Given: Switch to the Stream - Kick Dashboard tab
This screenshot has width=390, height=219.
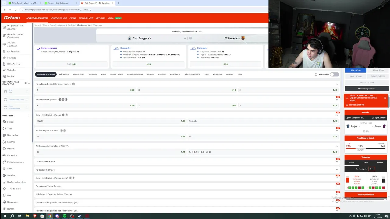Looking at the screenshot, I should [58, 3].
